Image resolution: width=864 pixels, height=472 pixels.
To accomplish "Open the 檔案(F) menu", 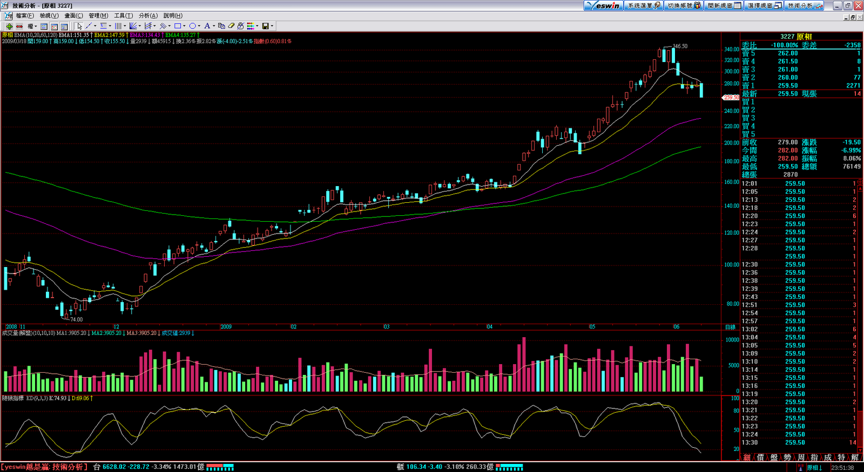I will [x=25, y=16].
